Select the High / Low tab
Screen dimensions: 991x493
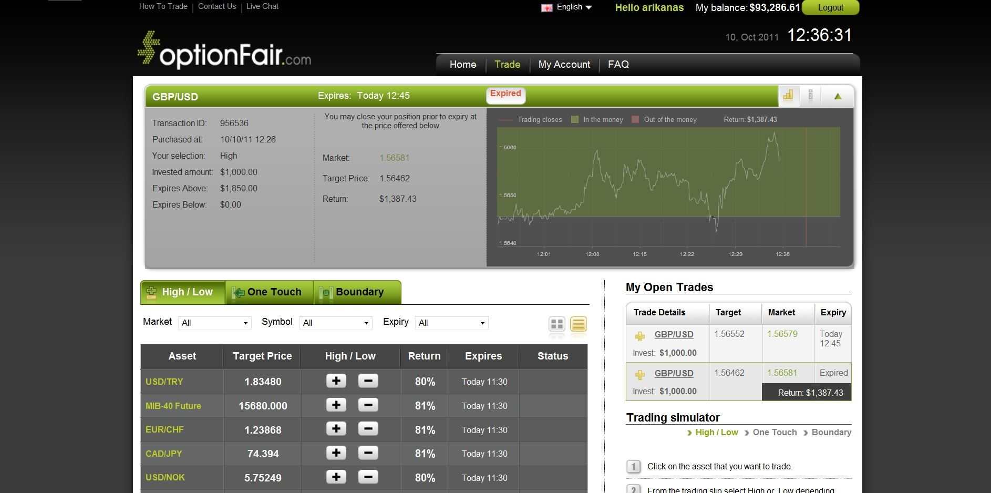[x=183, y=292]
